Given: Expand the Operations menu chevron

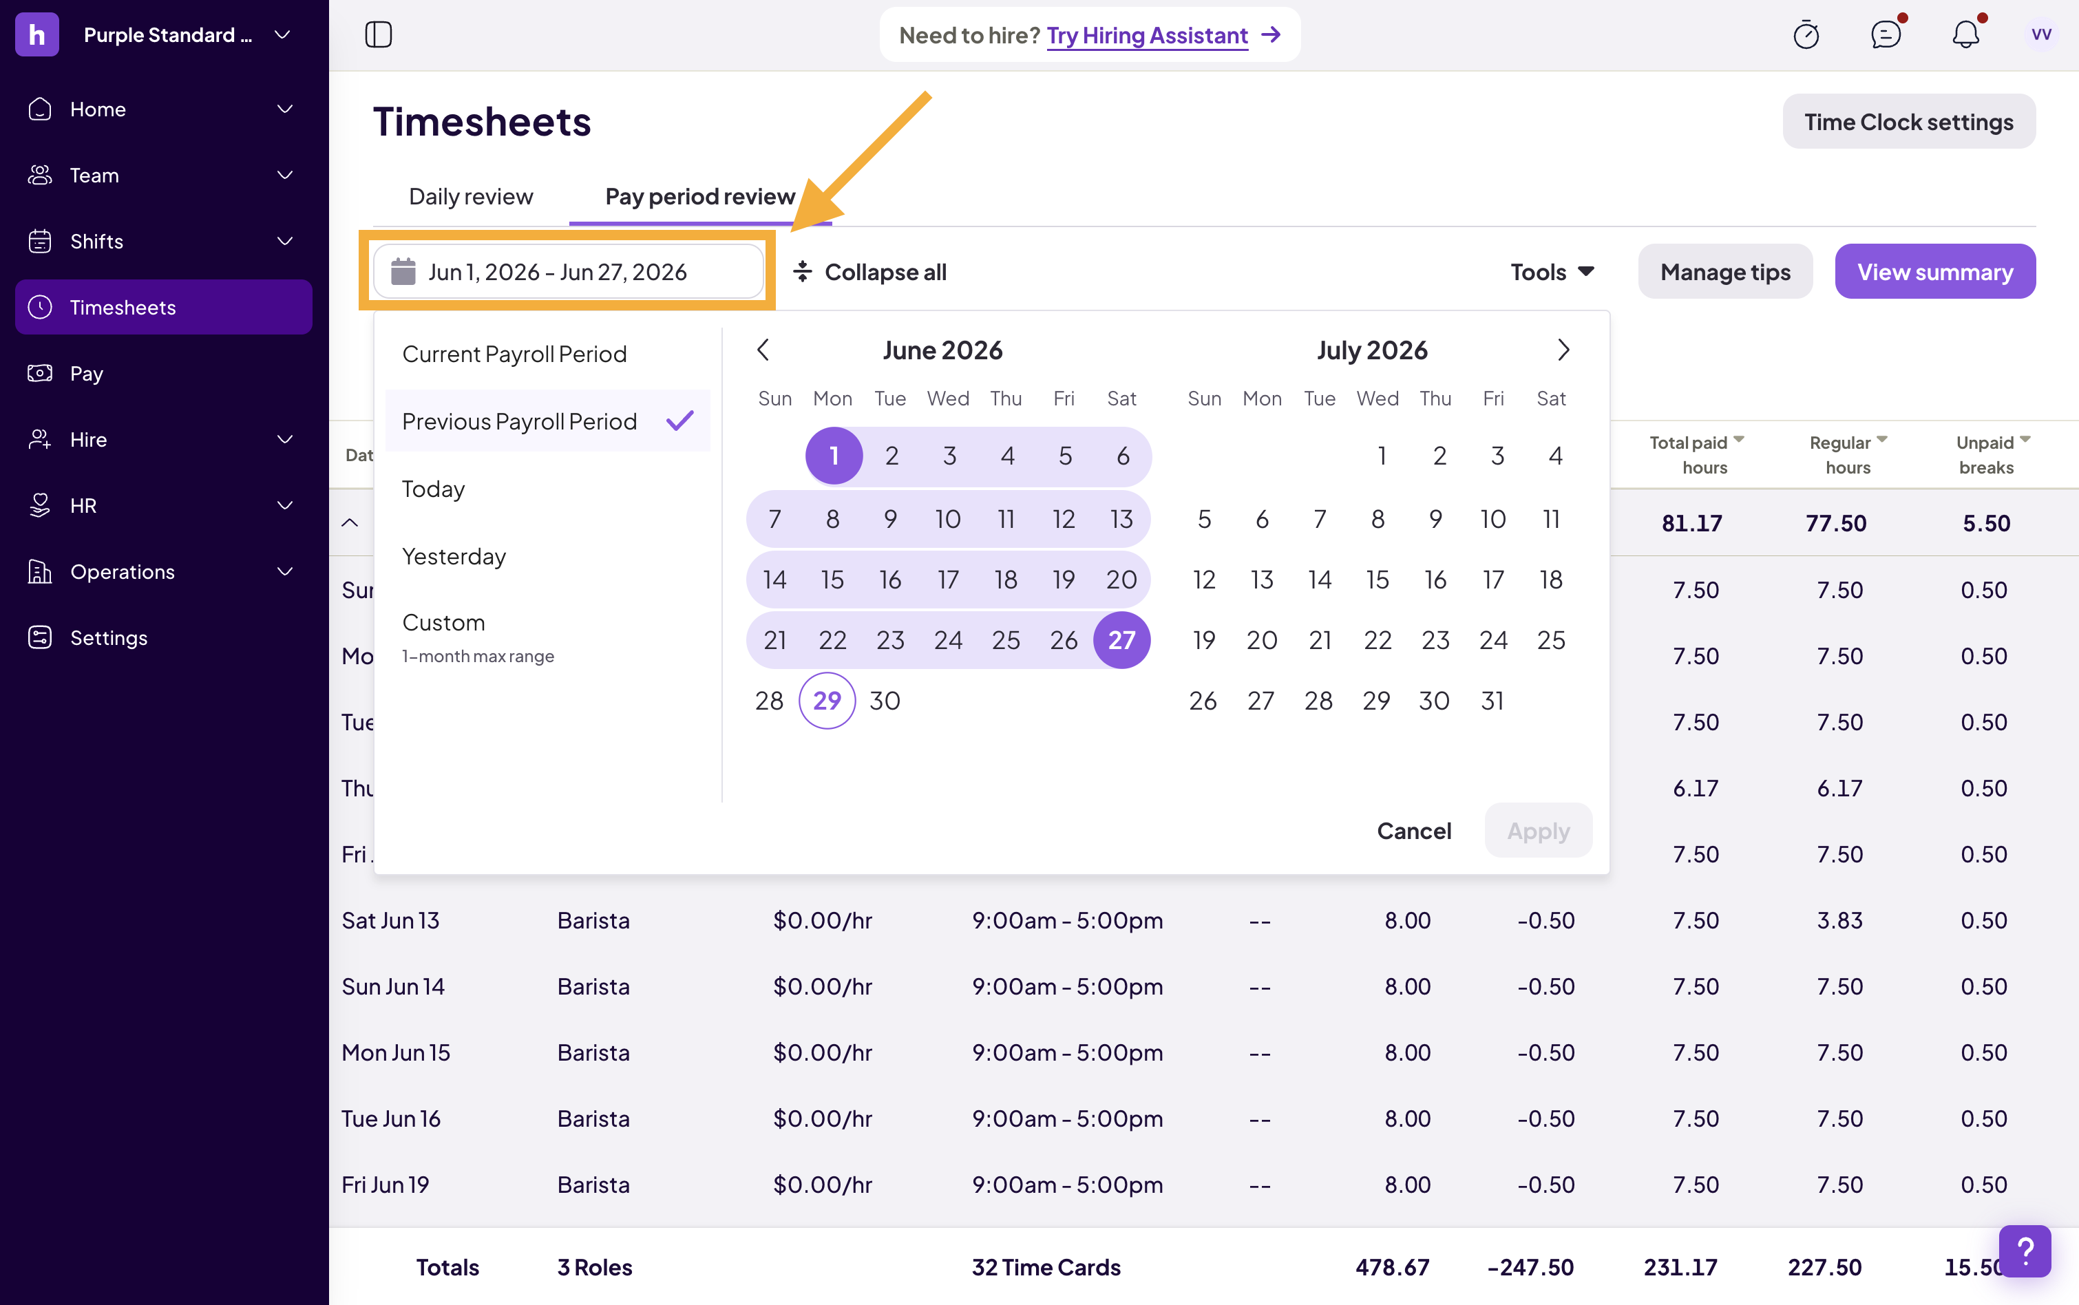Looking at the screenshot, I should (x=285, y=571).
